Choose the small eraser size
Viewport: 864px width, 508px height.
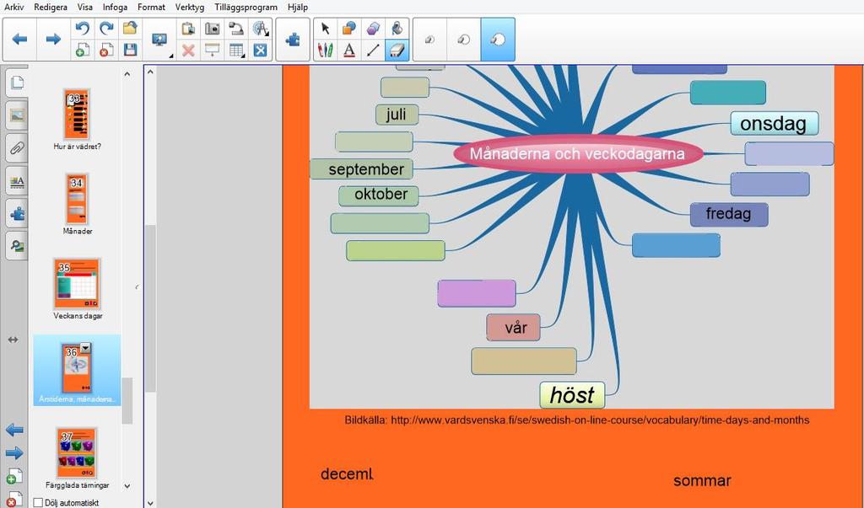[x=429, y=39]
